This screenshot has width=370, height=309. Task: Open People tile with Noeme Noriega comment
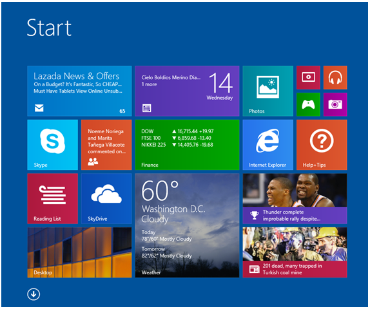[106, 145]
